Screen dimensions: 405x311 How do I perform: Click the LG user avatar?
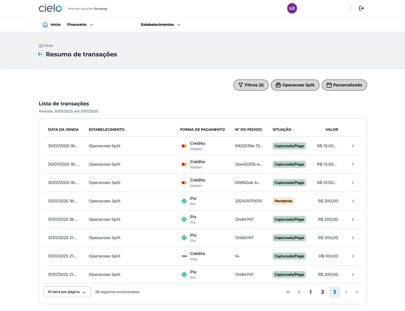[292, 8]
